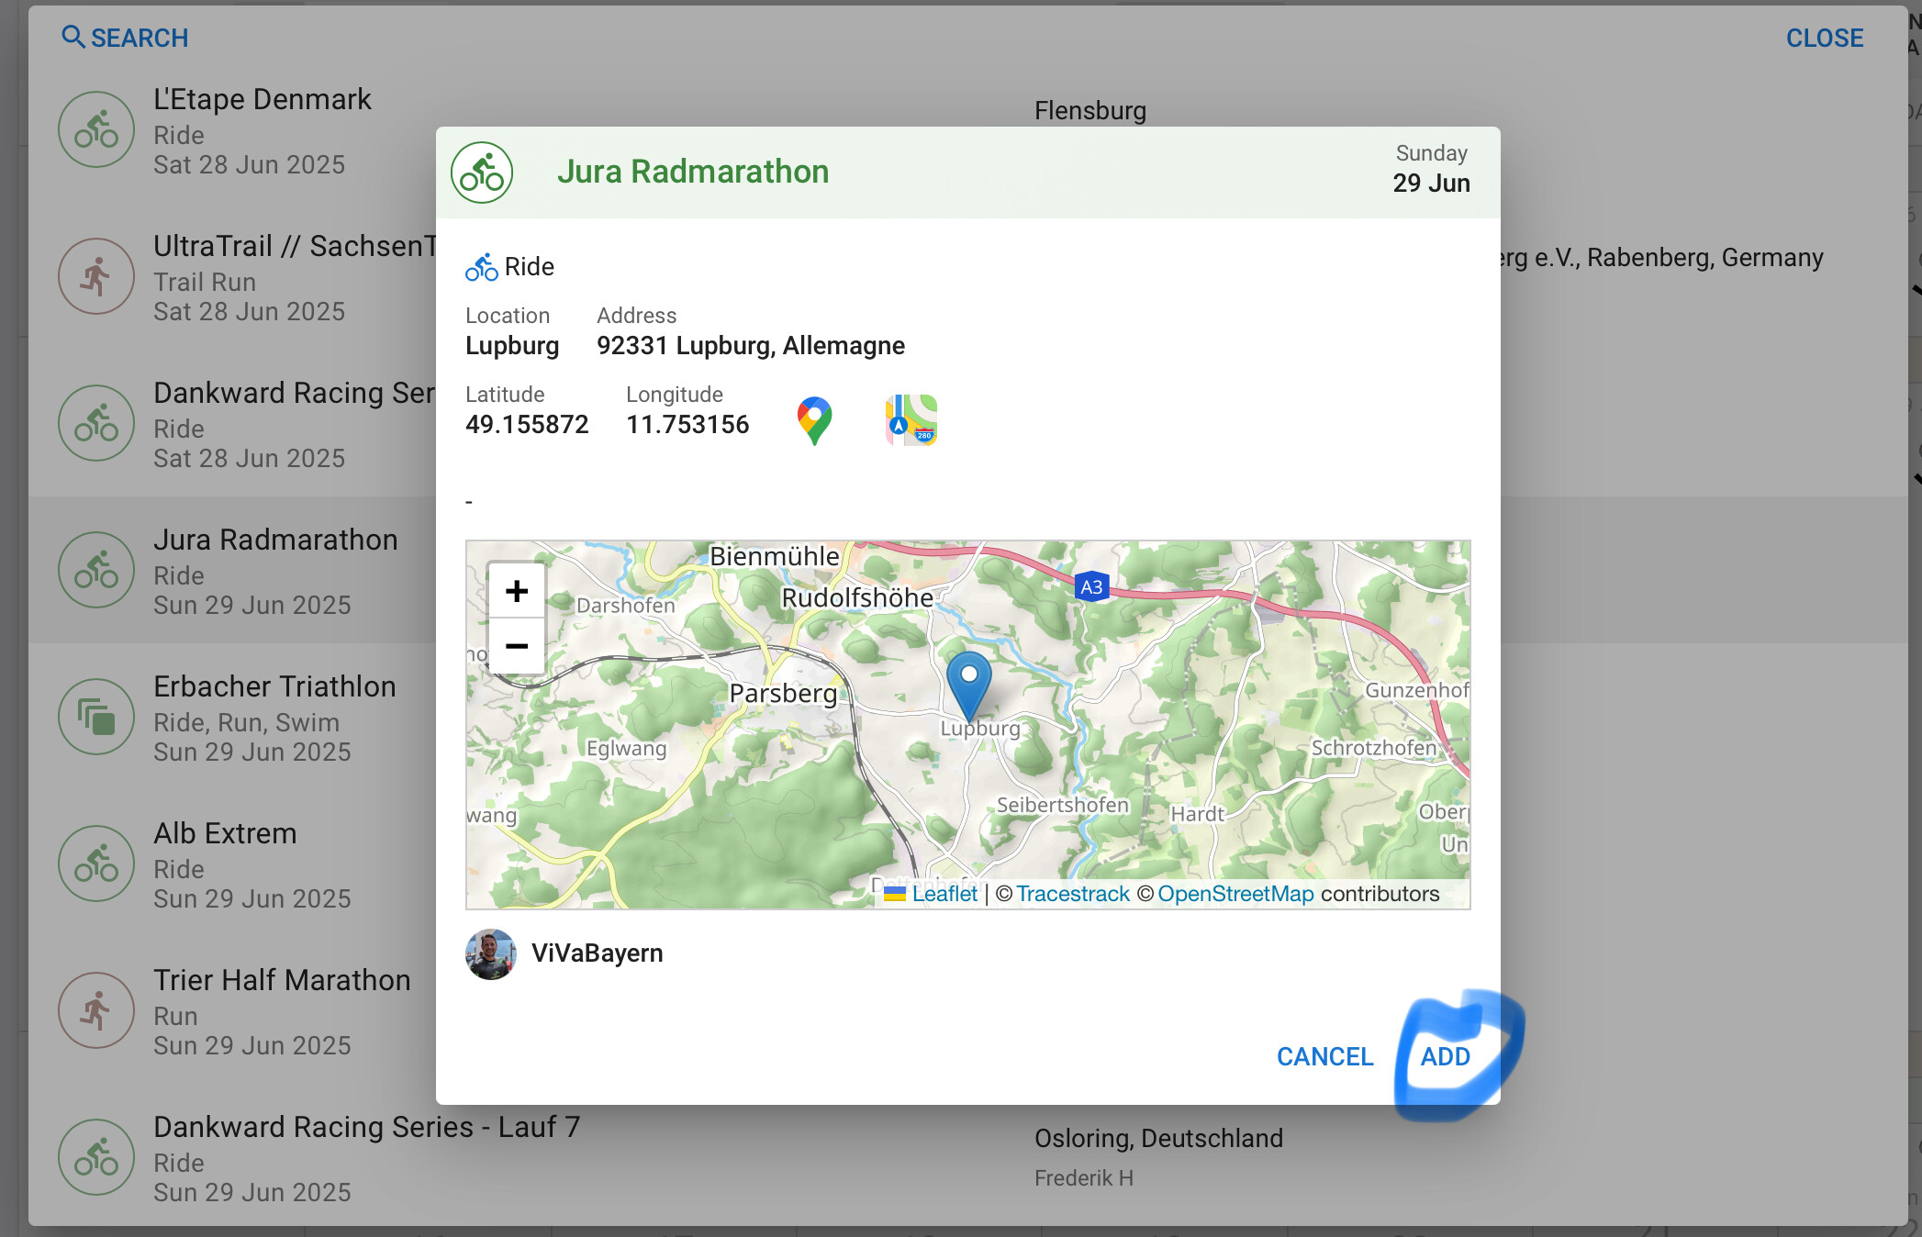
Task: Zoom out on the map
Action: tap(517, 646)
